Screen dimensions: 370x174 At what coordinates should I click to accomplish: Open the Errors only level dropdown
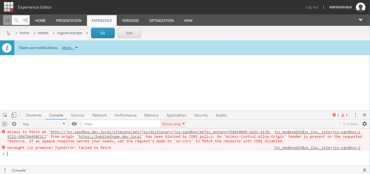[173, 124]
